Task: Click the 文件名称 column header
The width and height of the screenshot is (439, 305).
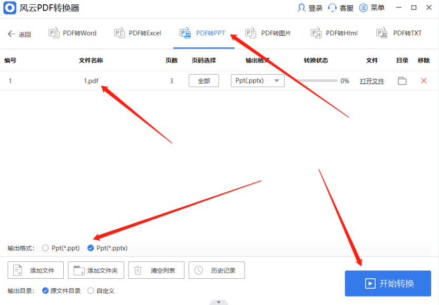Action: click(x=91, y=60)
